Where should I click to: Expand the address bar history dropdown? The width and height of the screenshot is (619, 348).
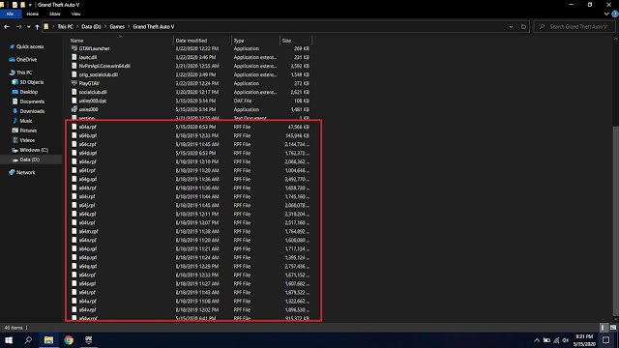pos(511,27)
